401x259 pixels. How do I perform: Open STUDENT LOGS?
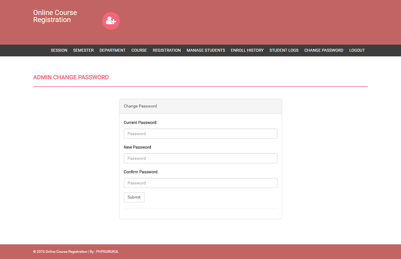pyautogui.click(x=284, y=50)
